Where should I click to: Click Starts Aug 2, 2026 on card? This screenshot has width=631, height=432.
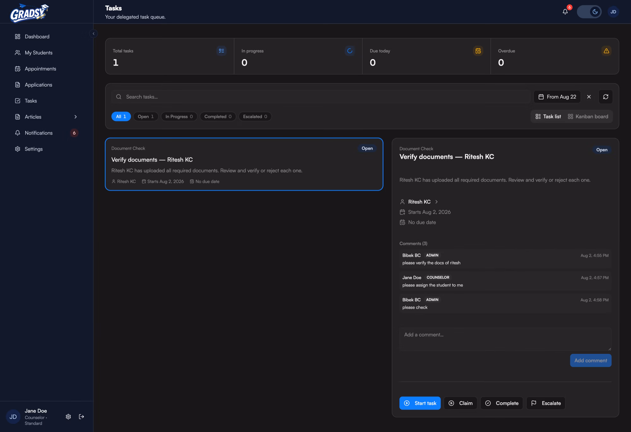[163, 182]
